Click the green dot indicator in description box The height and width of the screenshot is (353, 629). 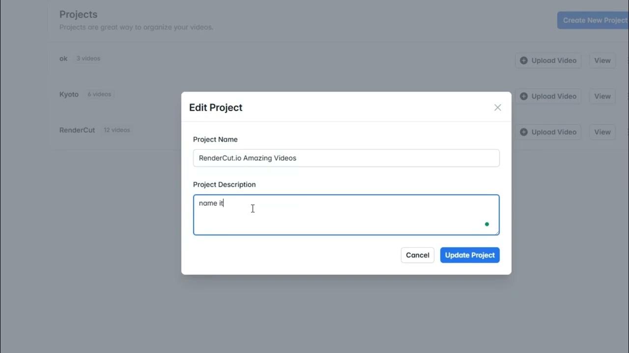[x=487, y=224]
